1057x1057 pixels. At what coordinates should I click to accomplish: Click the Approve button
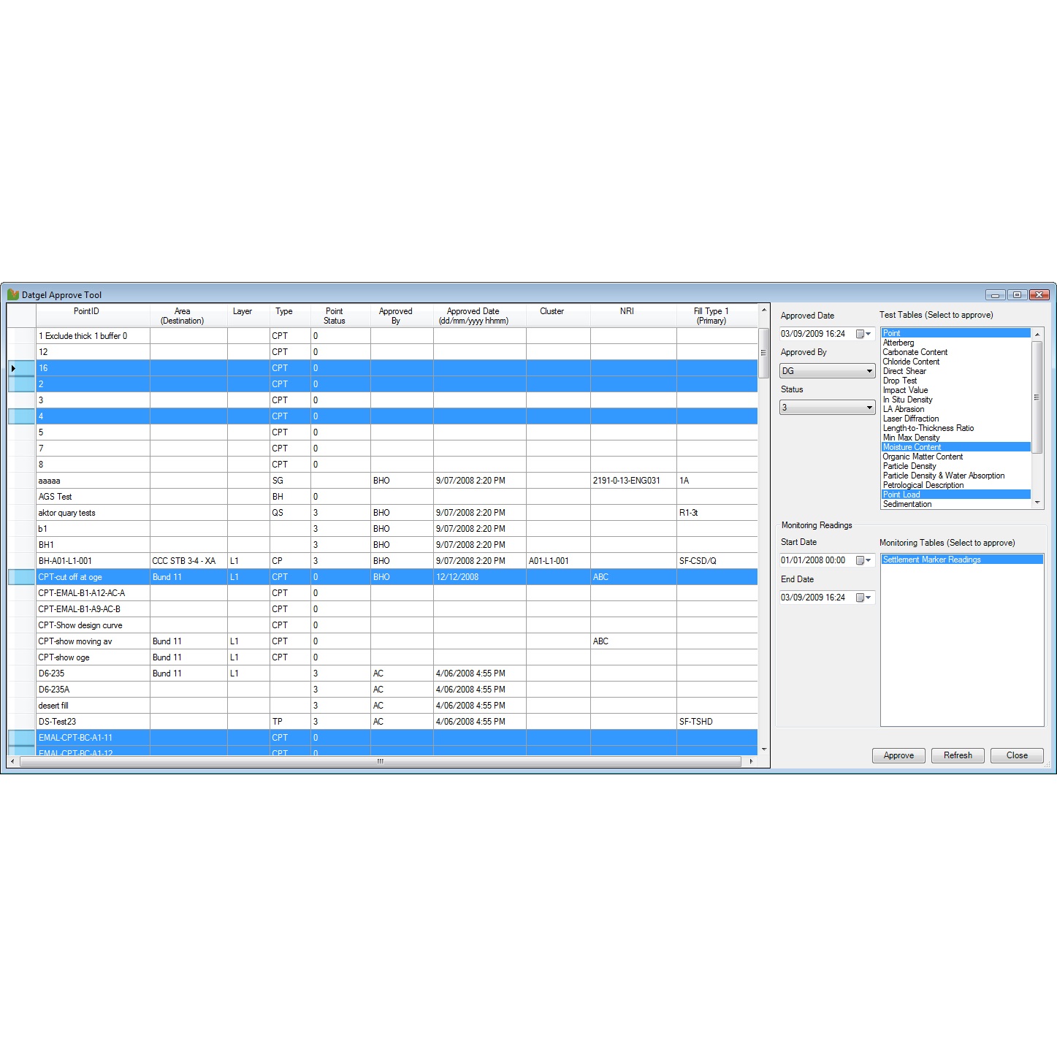click(898, 755)
